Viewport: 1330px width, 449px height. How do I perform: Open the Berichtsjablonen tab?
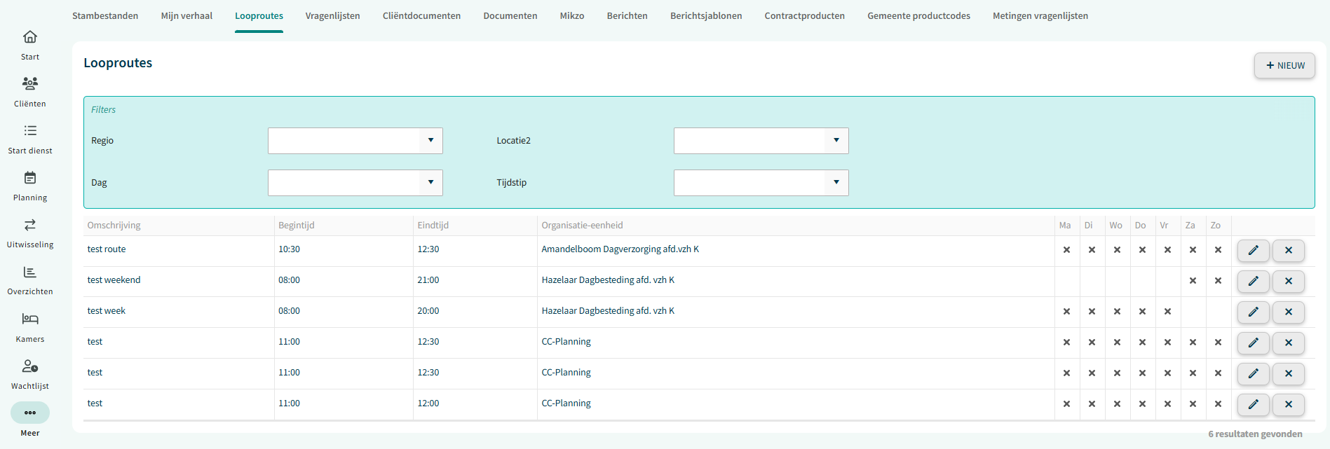(x=706, y=16)
